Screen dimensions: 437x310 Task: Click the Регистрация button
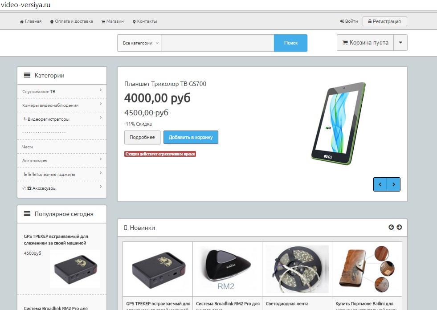(384, 21)
